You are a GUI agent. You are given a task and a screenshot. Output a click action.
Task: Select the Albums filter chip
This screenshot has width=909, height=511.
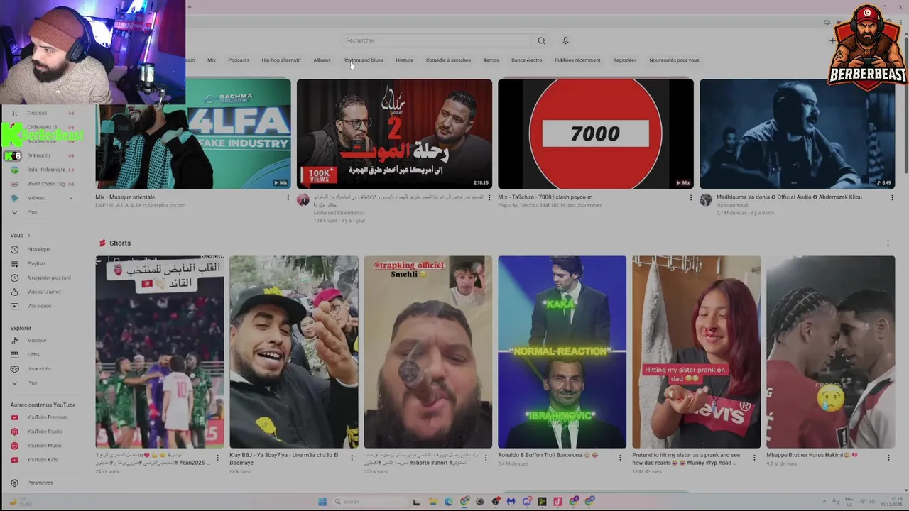tap(322, 60)
